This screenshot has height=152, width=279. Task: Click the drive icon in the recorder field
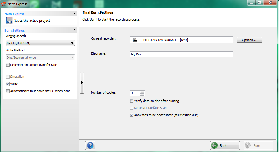(x=135, y=40)
